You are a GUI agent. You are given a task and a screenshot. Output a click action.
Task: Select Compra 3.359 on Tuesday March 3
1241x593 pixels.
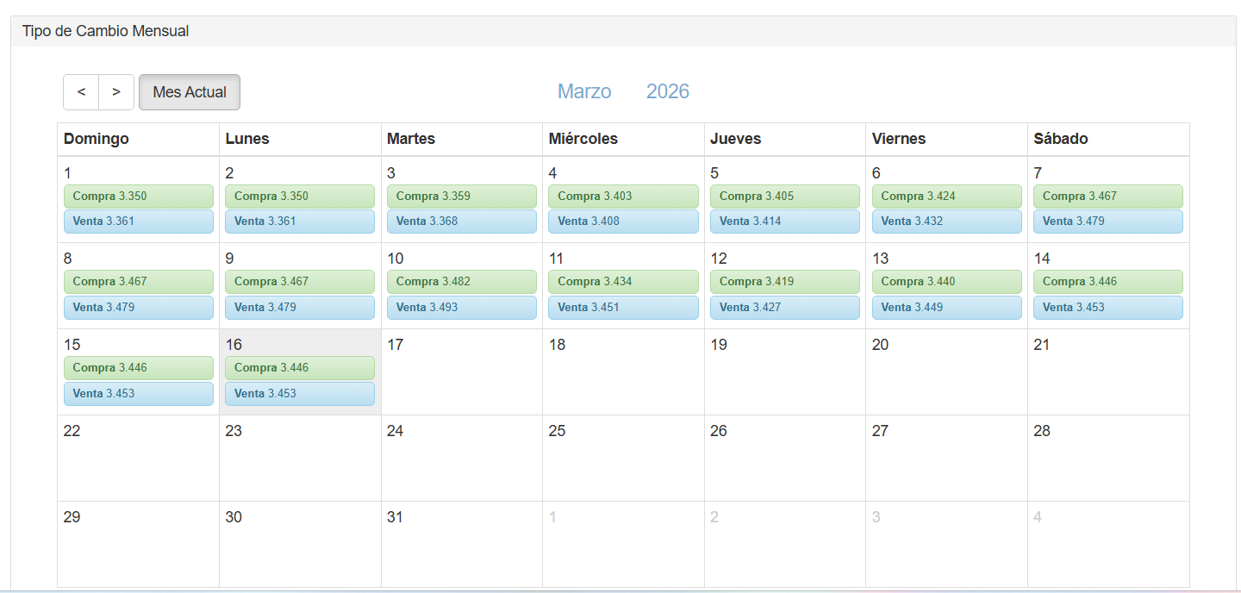pos(461,196)
